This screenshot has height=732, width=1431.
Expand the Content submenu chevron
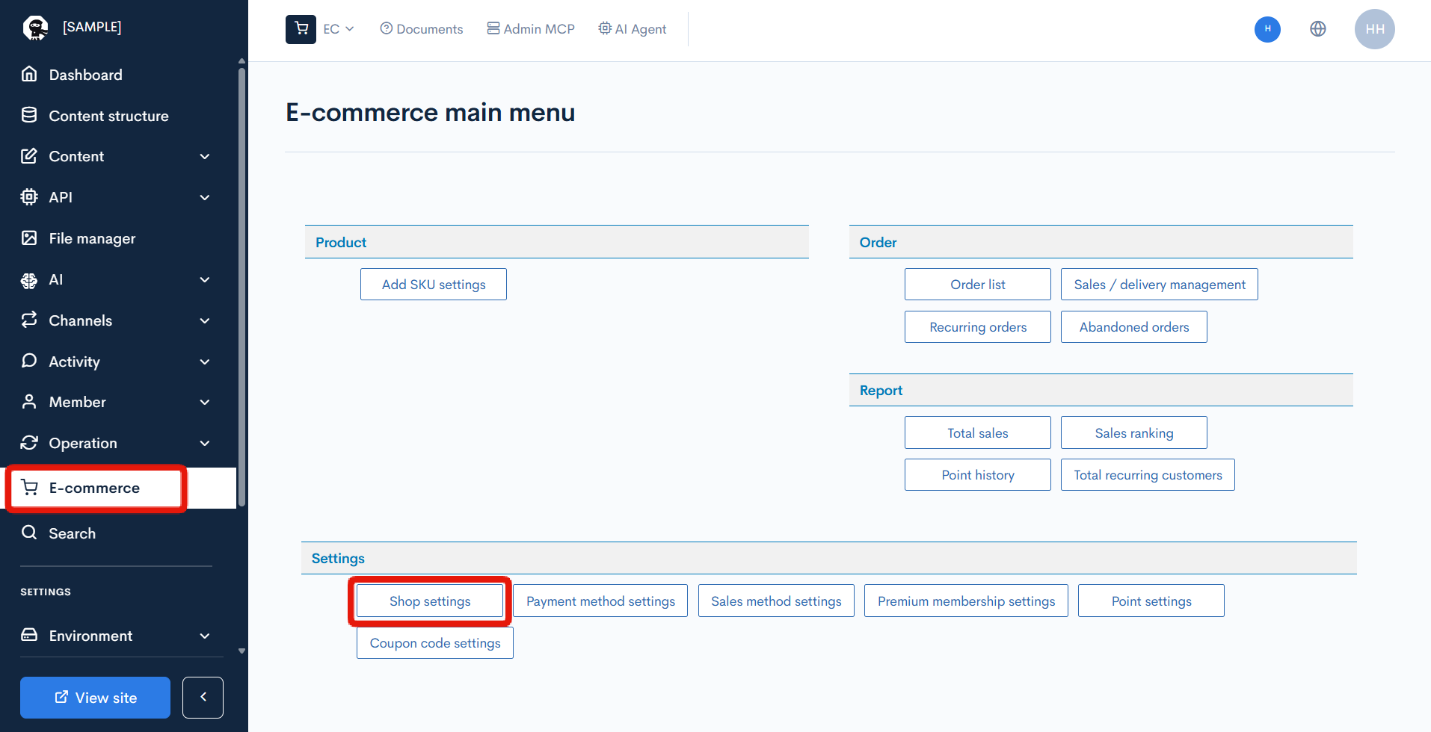205,156
